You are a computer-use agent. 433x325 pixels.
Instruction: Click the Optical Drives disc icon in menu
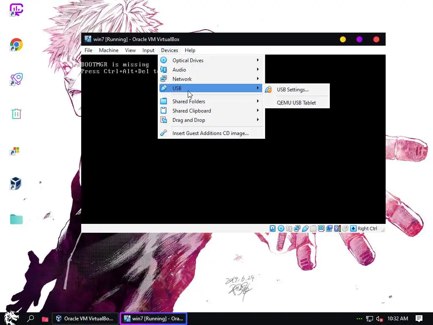[164, 60]
